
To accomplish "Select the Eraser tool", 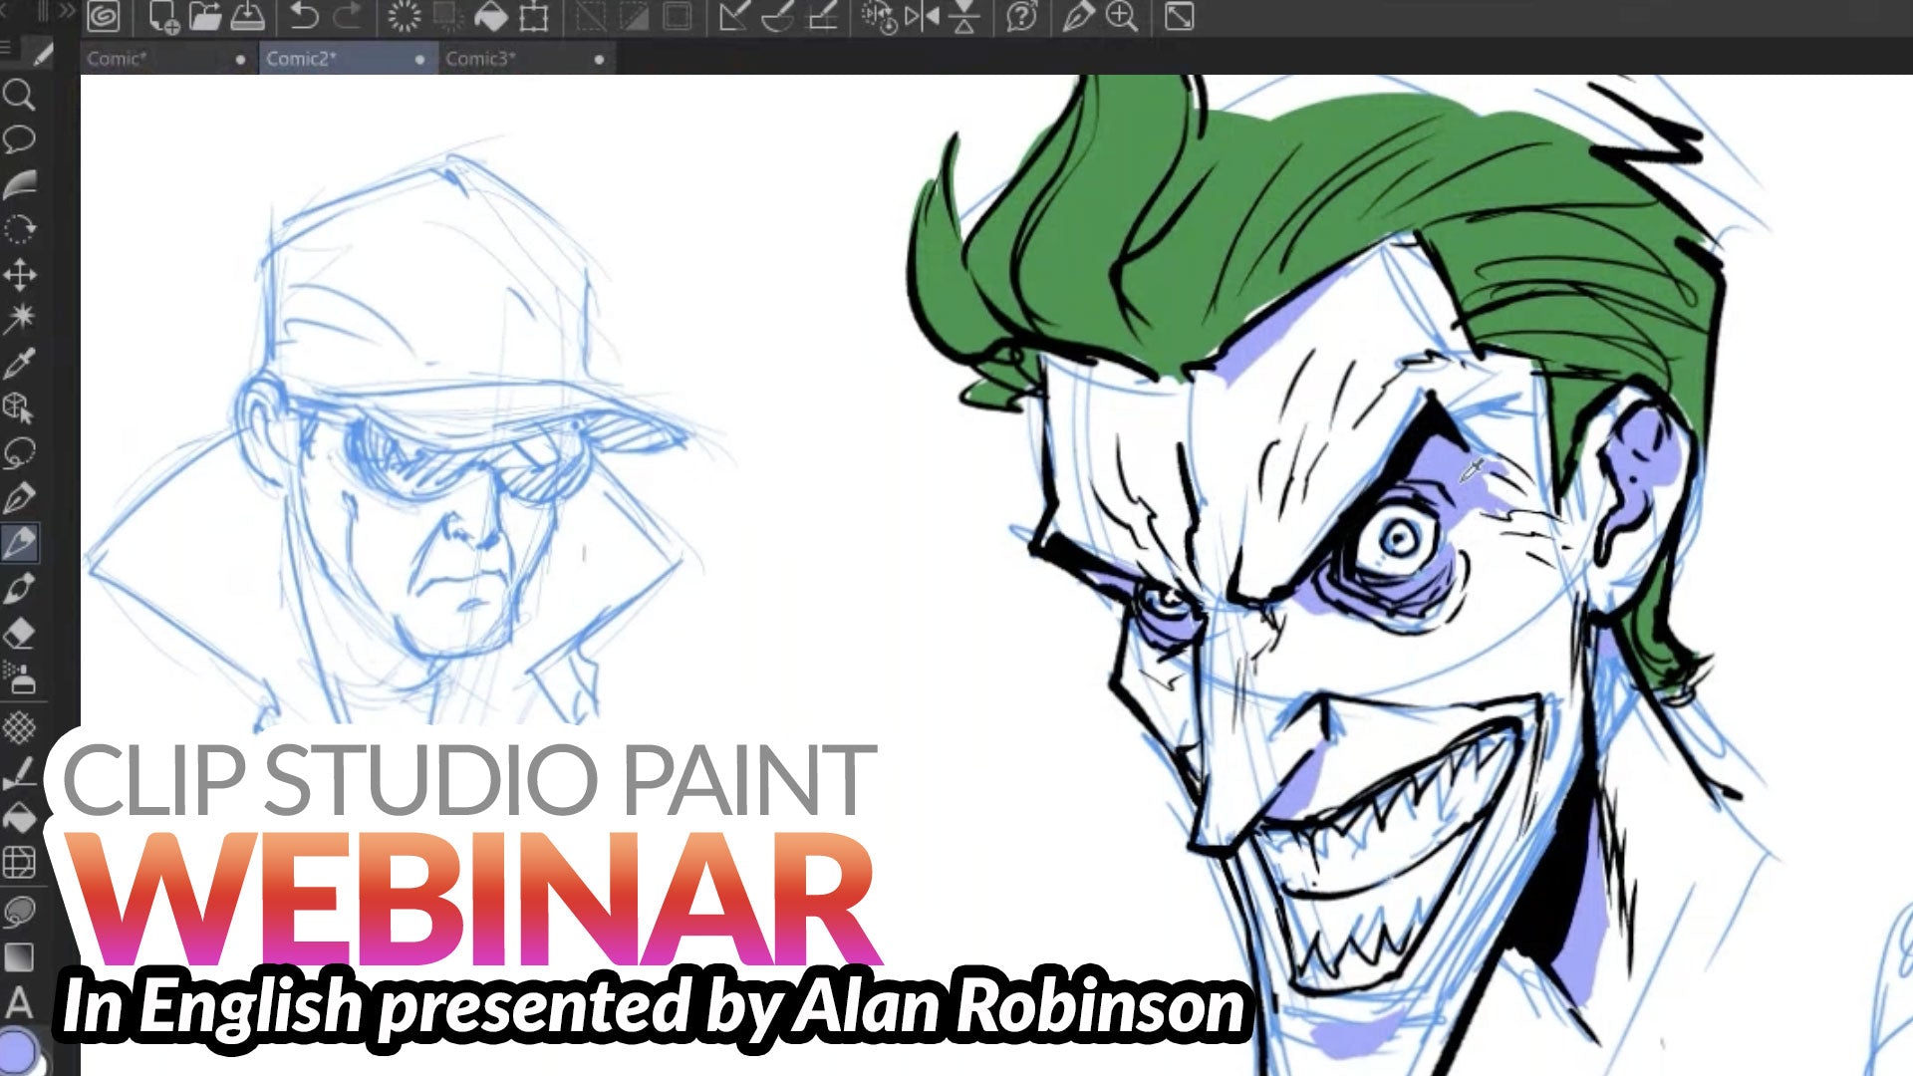I will coord(19,634).
